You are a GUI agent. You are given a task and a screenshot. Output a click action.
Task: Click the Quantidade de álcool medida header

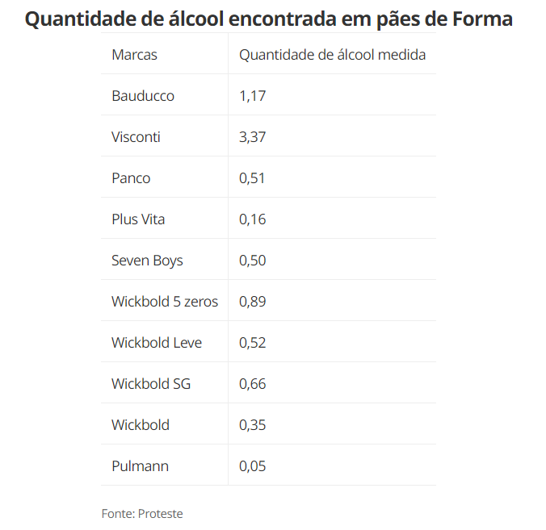pos(332,55)
